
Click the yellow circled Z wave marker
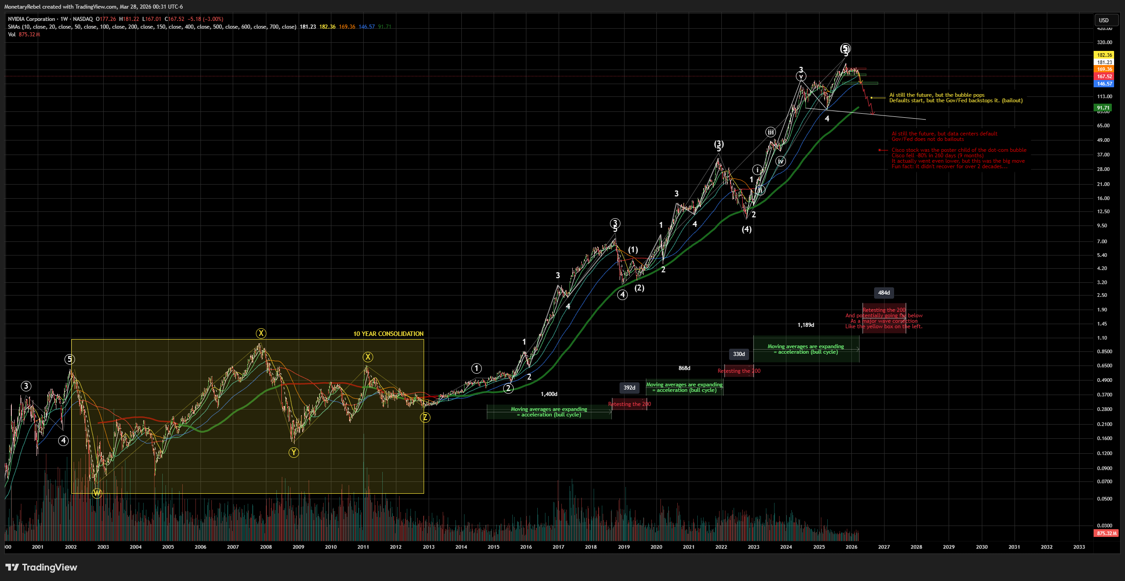pos(425,418)
